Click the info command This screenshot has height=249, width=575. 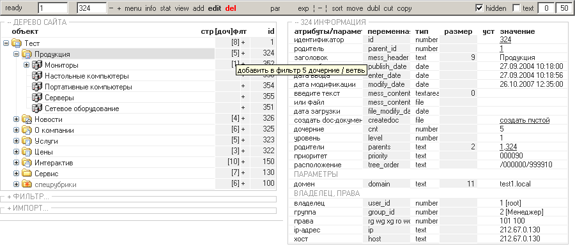pyautogui.click(x=151, y=8)
